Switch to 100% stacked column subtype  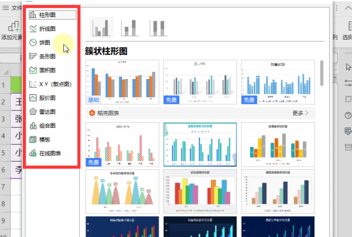click(158, 28)
